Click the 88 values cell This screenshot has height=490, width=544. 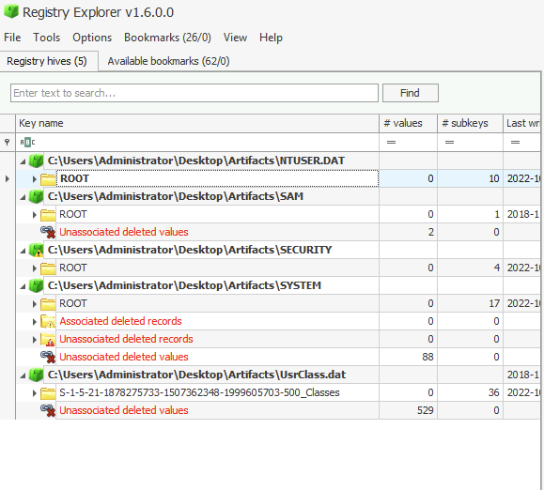[x=408, y=357]
